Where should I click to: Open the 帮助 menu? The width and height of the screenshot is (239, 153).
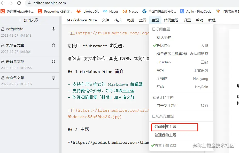tap(199, 20)
